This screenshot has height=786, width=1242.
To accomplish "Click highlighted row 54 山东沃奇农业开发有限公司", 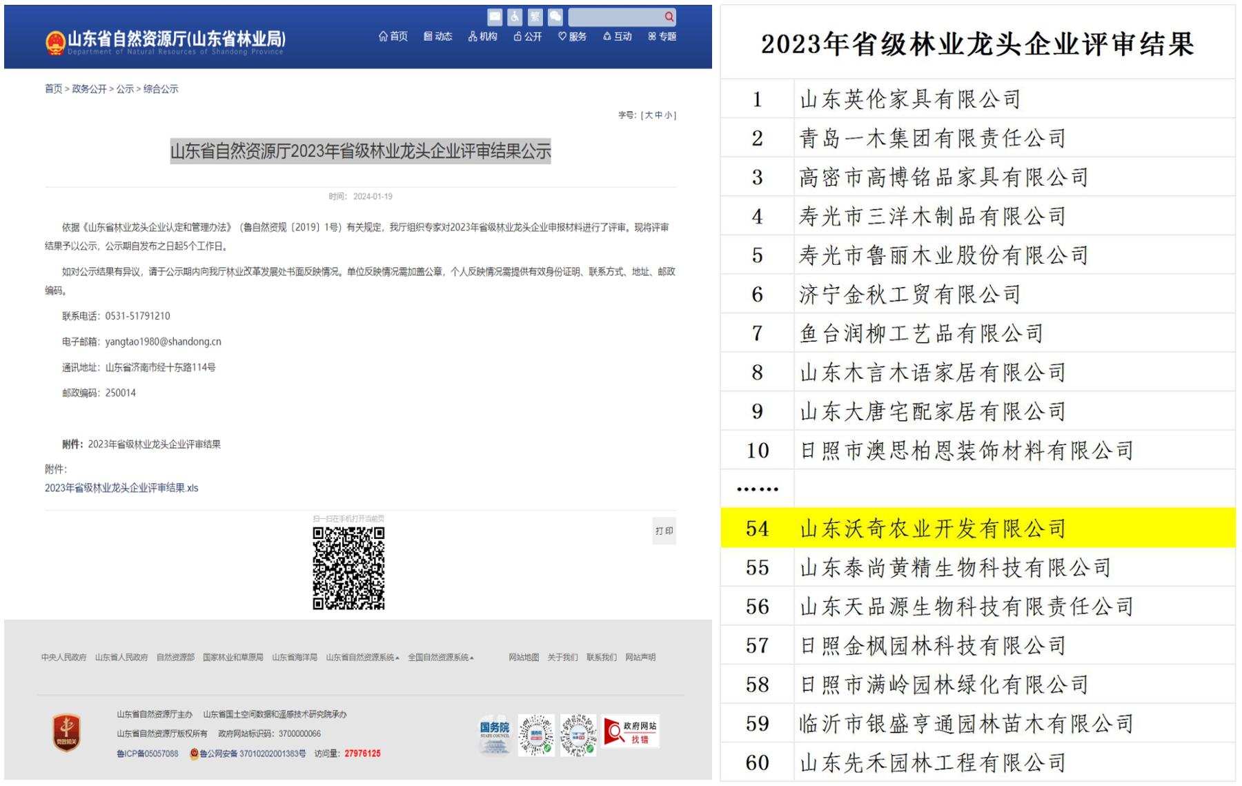I will (978, 529).
